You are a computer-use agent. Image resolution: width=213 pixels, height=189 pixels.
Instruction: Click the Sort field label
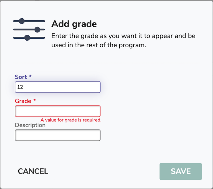21,77
